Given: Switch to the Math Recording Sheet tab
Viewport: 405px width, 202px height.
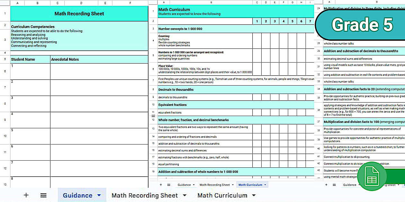Looking at the screenshot, I should (x=145, y=195).
